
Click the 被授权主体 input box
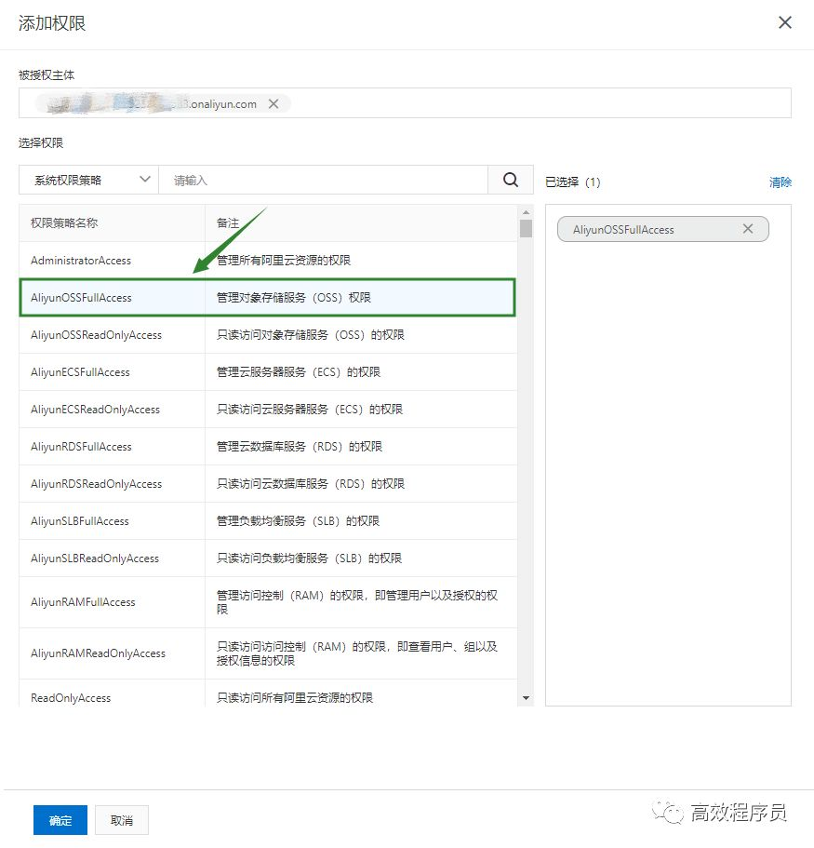pyautogui.click(x=405, y=102)
